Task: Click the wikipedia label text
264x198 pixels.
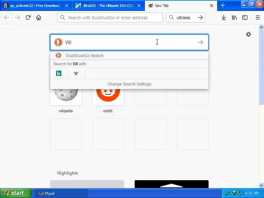Action: [x=66, y=111]
